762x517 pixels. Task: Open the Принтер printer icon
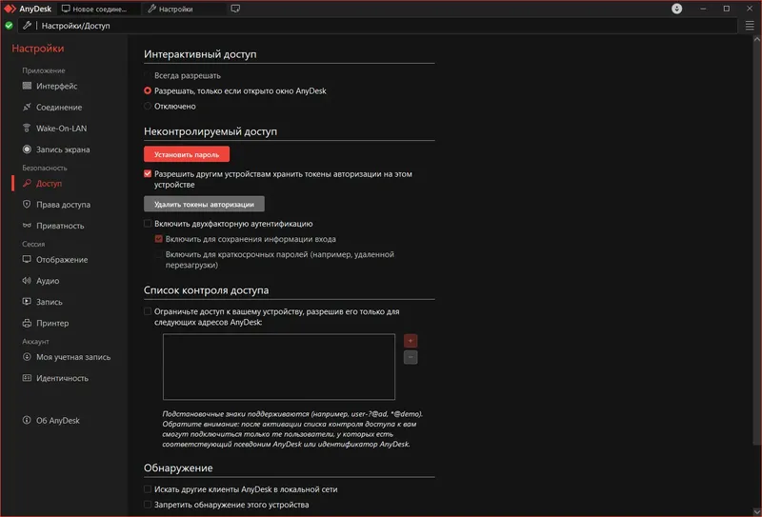click(x=27, y=323)
